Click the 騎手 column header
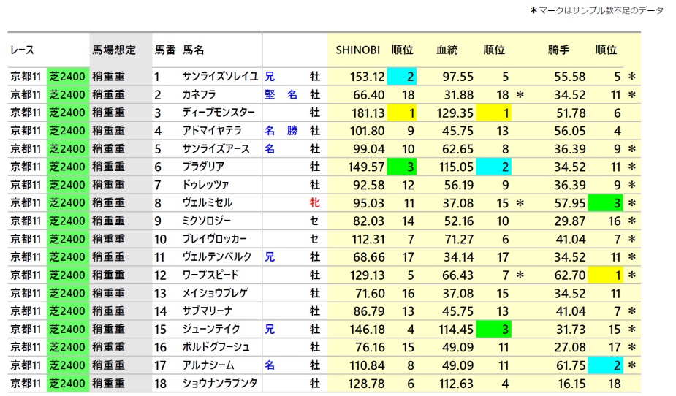676x396 pixels. (558, 50)
